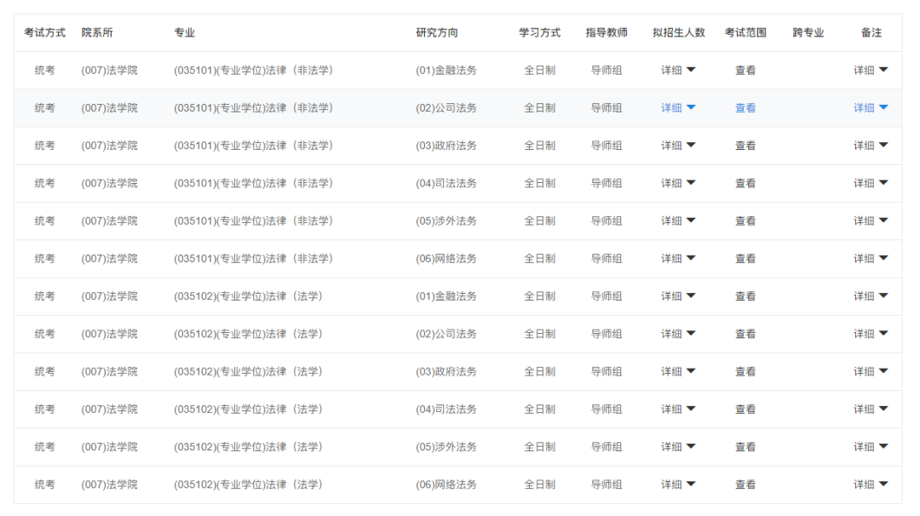
Task: Click the 拟招生人数 column header
Action: point(679,33)
